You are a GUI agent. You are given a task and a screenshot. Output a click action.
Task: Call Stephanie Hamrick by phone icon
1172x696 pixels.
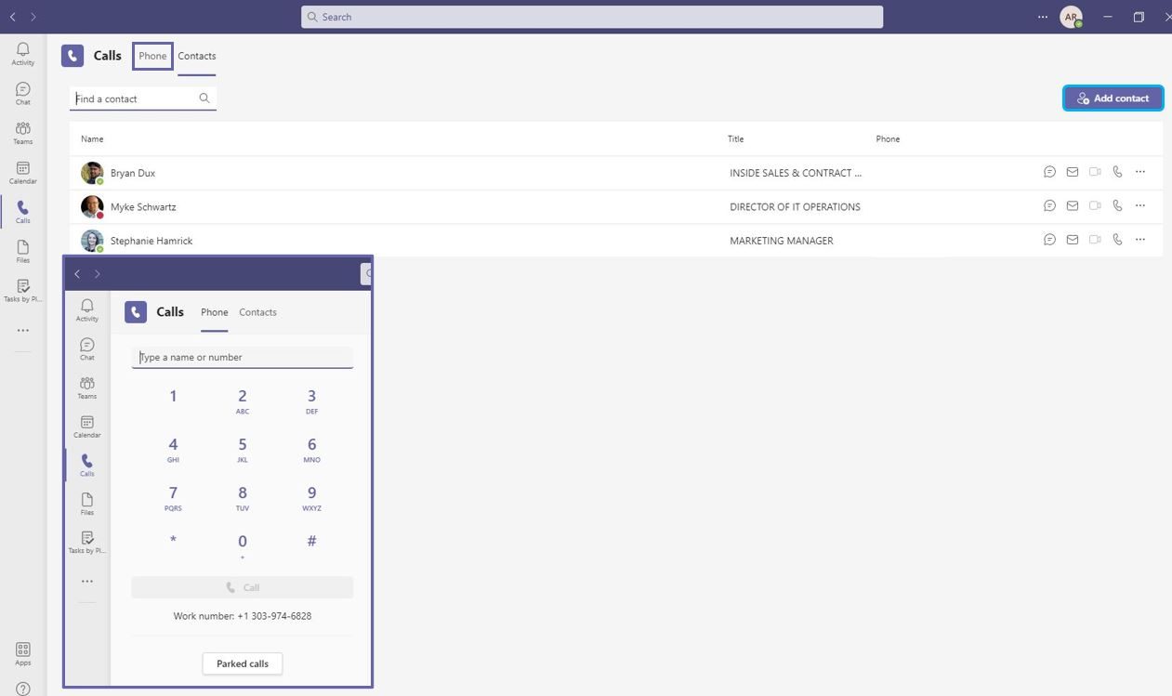point(1117,239)
